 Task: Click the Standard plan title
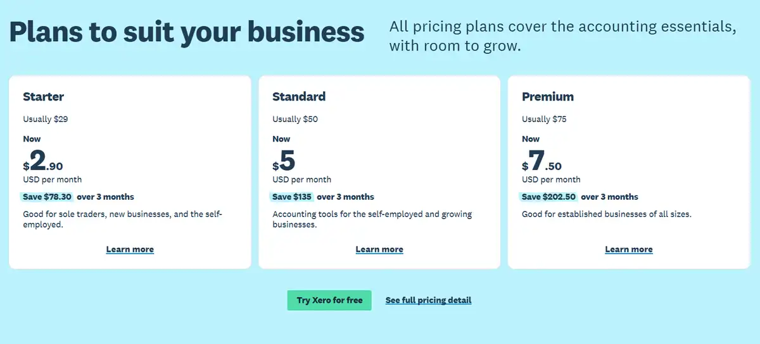coord(299,97)
